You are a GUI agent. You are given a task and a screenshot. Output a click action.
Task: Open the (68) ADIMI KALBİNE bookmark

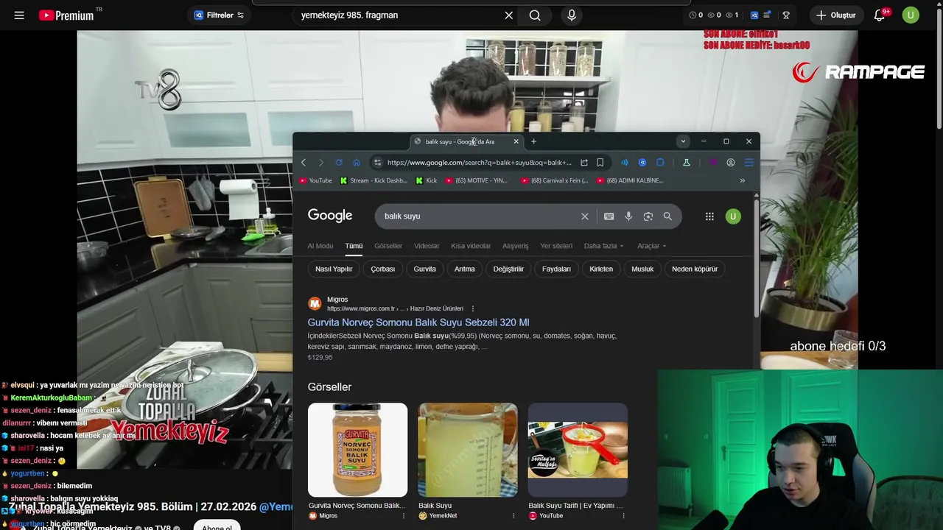(630, 180)
